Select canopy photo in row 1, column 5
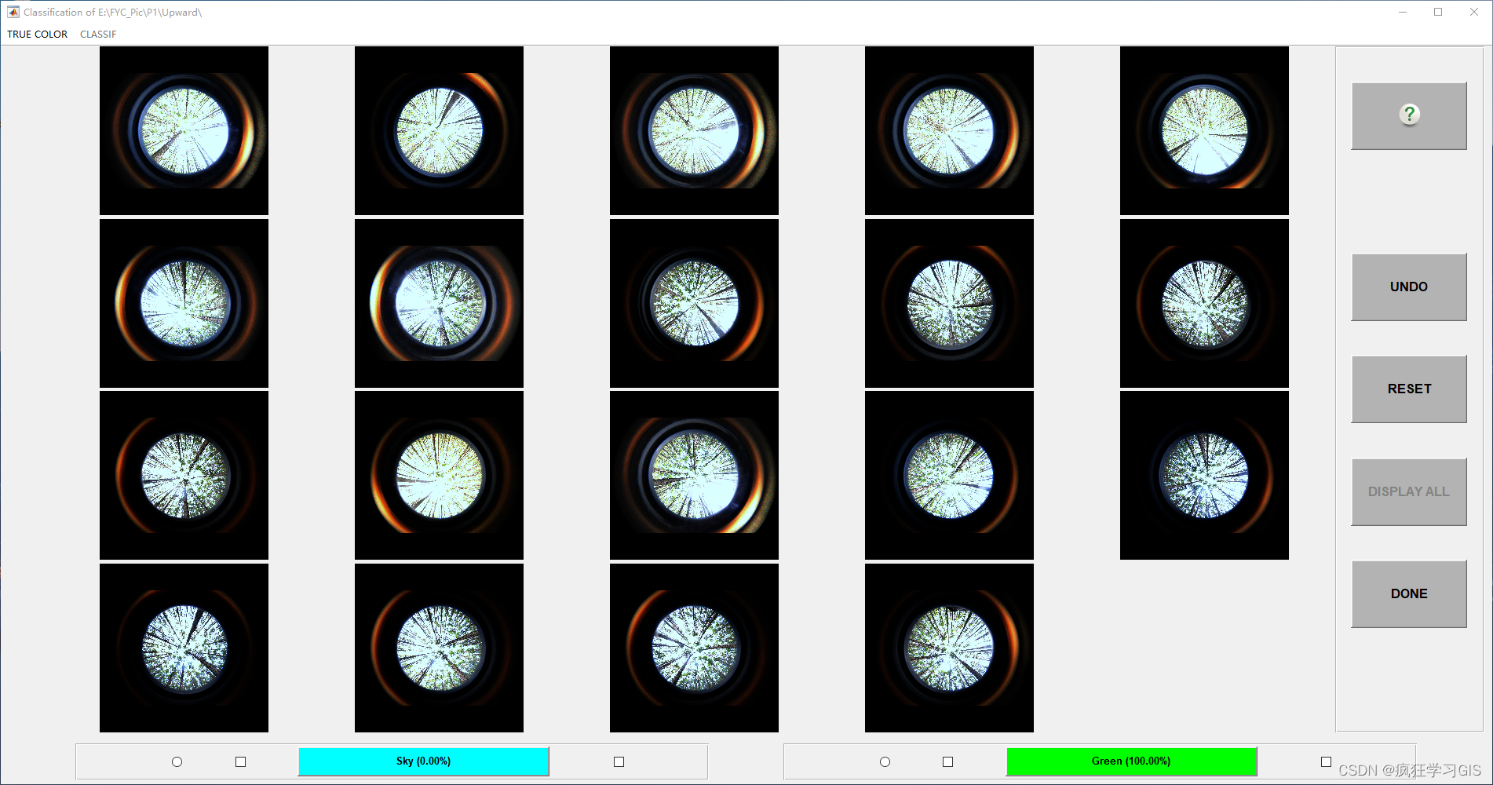This screenshot has height=785, width=1493. pyautogui.click(x=1204, y=130)
